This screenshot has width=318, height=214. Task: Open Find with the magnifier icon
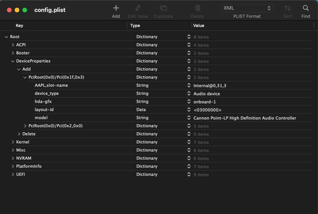pyautogui.click(x=306, y=8)
